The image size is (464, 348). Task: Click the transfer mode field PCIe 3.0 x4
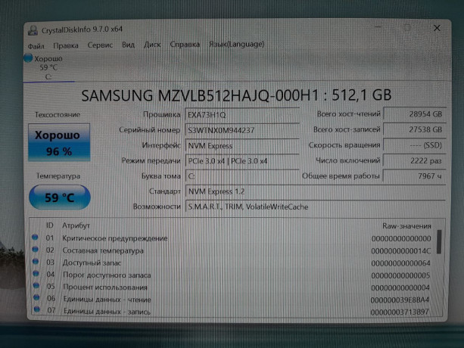click(x=242, y=161)
